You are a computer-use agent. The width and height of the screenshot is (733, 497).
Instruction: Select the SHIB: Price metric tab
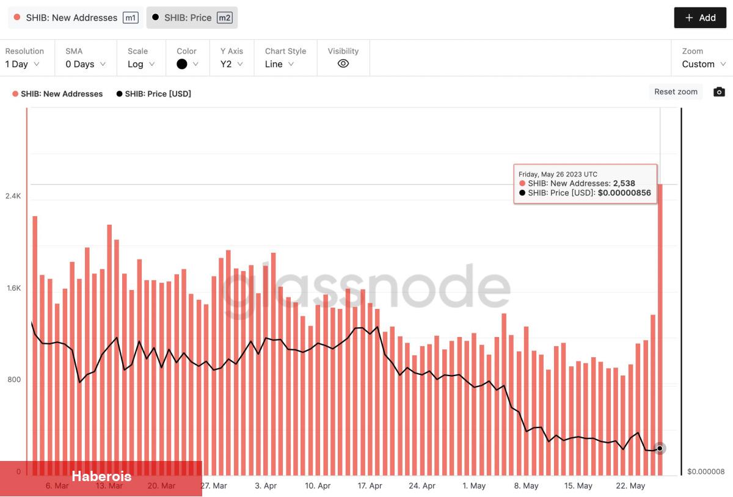(x=192, y=18)
